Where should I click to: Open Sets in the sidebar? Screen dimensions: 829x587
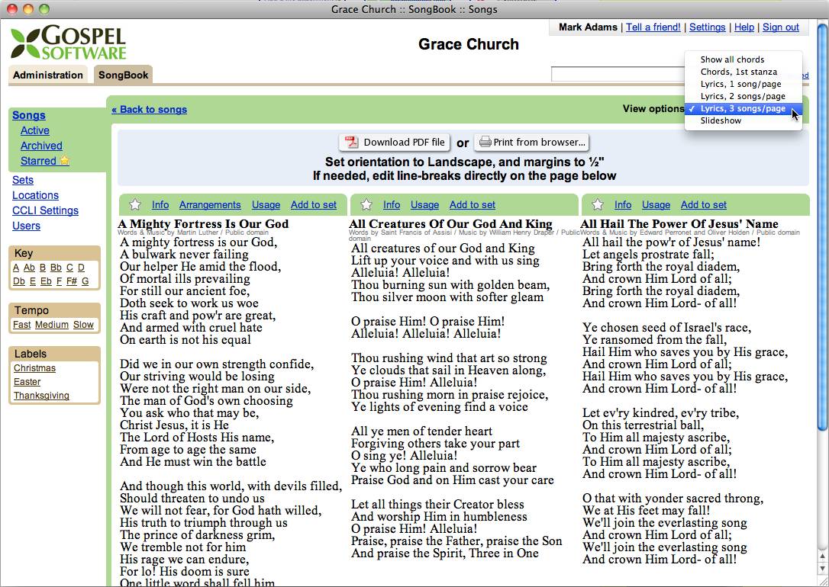pyautogui.click(x=23, y=180)
